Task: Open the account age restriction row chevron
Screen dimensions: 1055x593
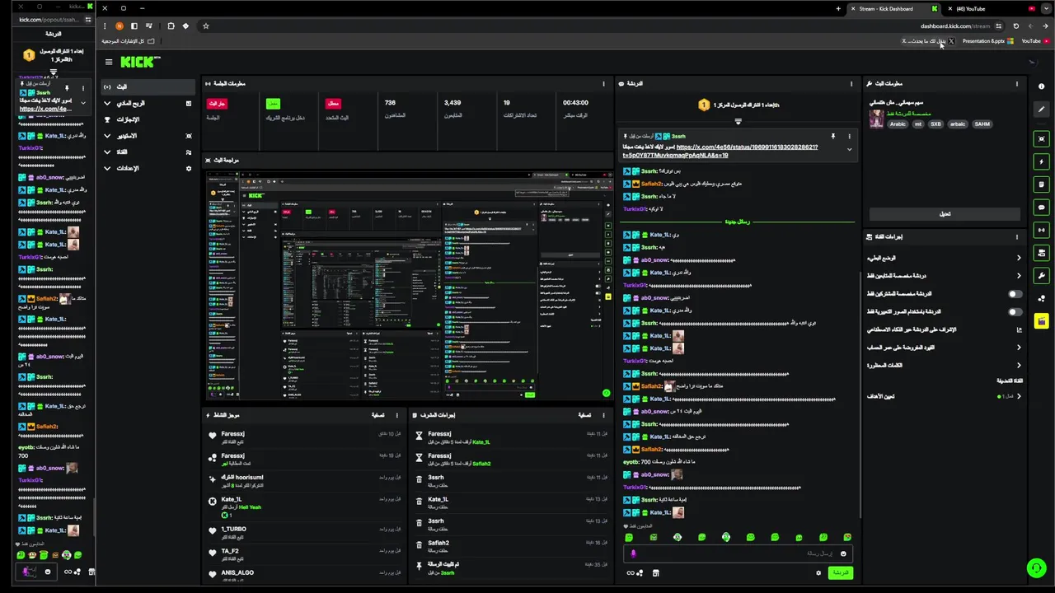Action: pos(1019,348)
